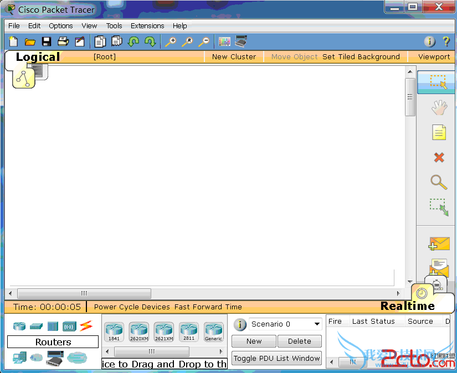
Task: Select the Switches device category icon
Action: (36, 326)
